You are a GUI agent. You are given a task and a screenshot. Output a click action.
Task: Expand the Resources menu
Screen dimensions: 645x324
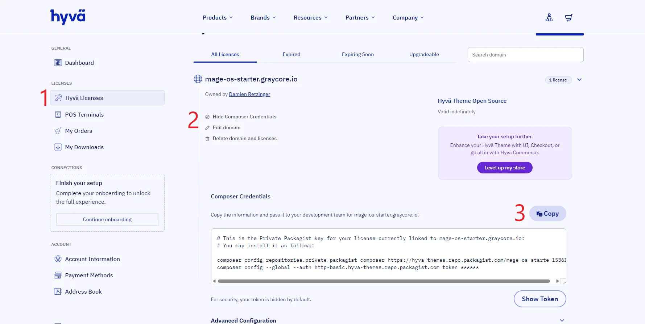[x=311, y=17]
